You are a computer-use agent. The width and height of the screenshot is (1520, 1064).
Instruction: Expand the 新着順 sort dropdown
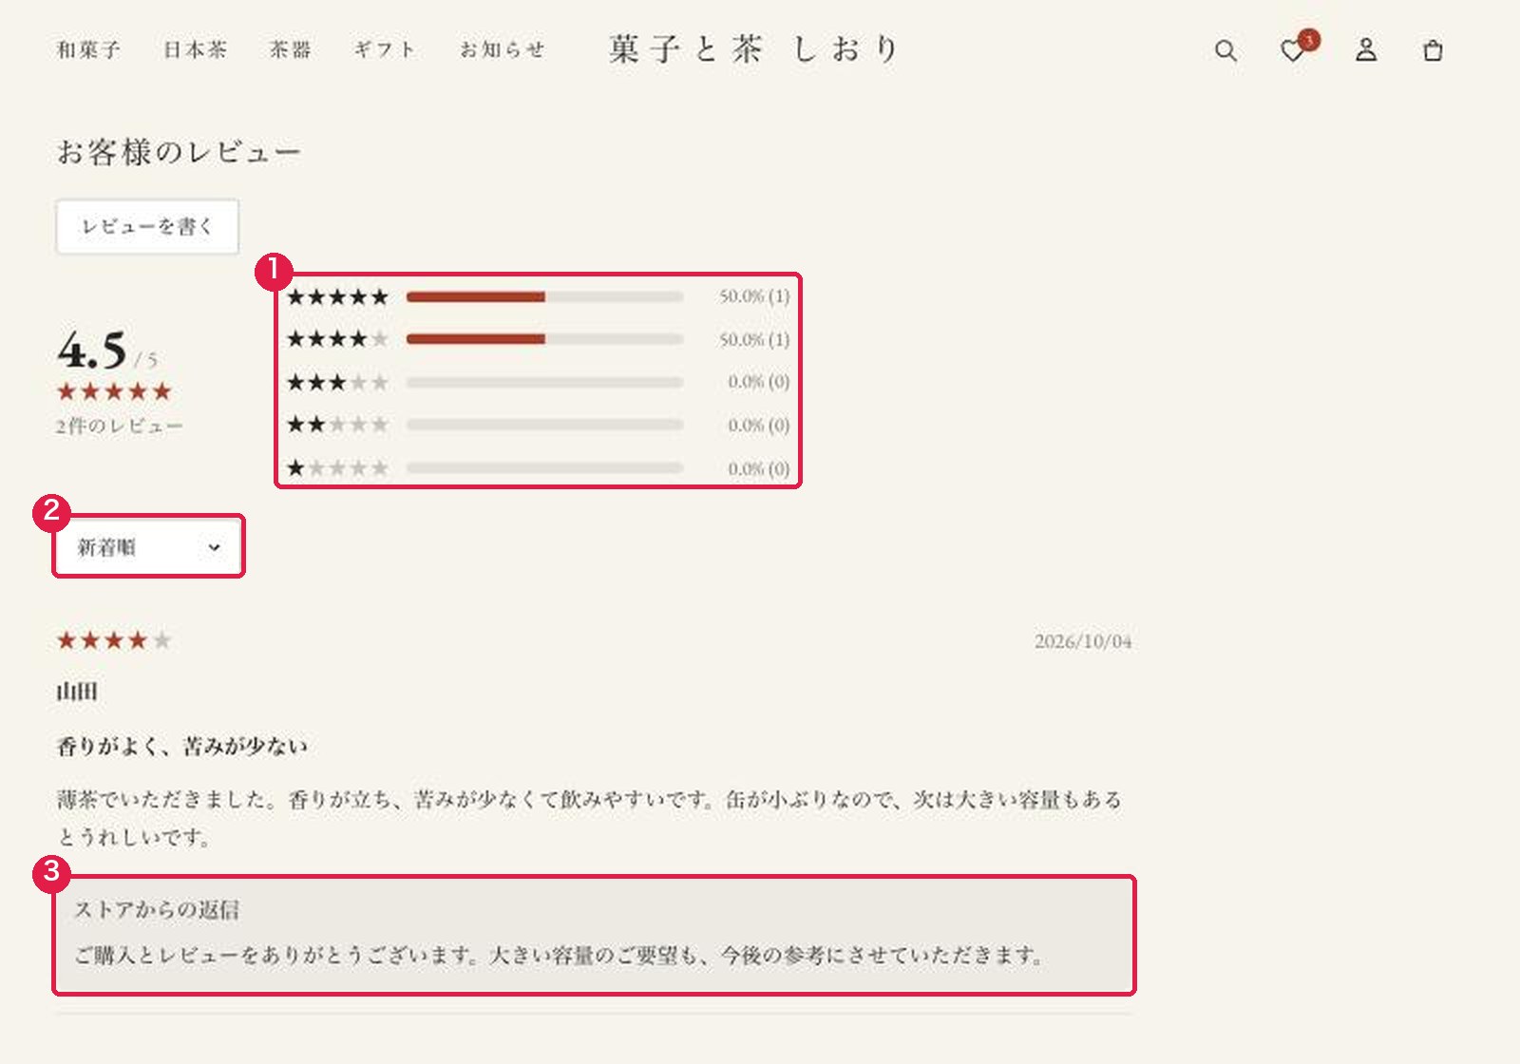[x=148, y=547]
